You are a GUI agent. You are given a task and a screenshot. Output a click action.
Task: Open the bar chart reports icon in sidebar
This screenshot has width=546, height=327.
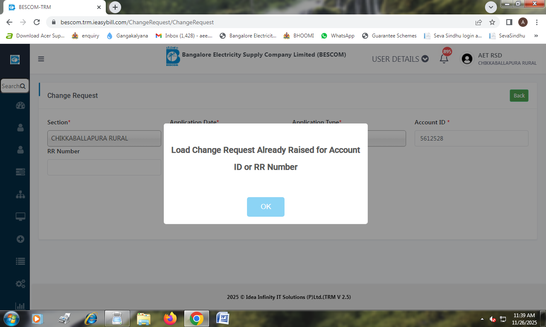(x=20, y=306)
